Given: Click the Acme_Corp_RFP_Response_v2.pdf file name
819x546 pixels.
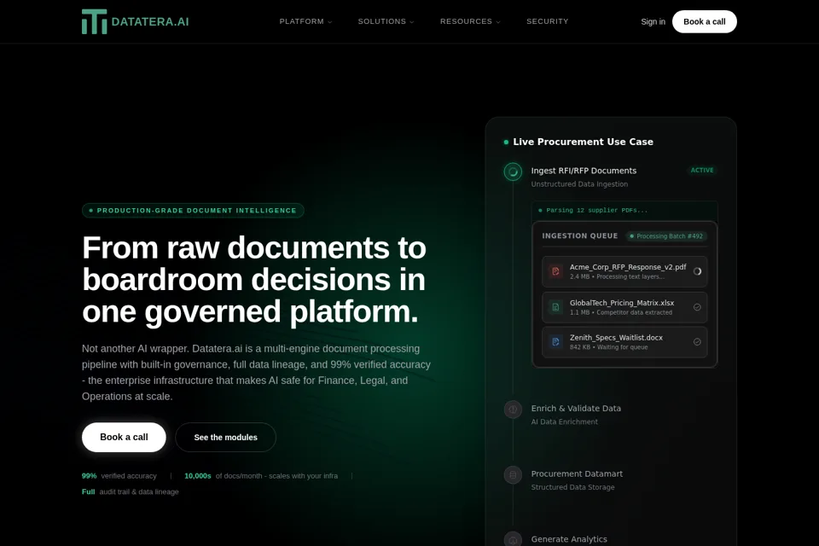Looking at the screenshot, I should coord(628,267).
